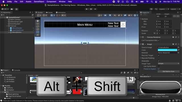Click the Play button
The width and height of the screenshot is (182, 102).
(86, 9)
